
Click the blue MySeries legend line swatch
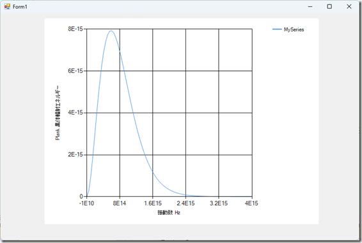click(277, 29)
